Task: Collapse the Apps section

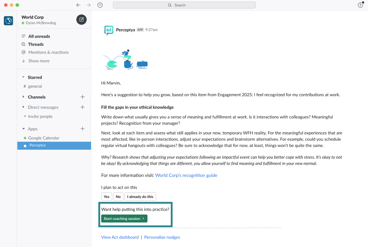Action: click(23, 129)
